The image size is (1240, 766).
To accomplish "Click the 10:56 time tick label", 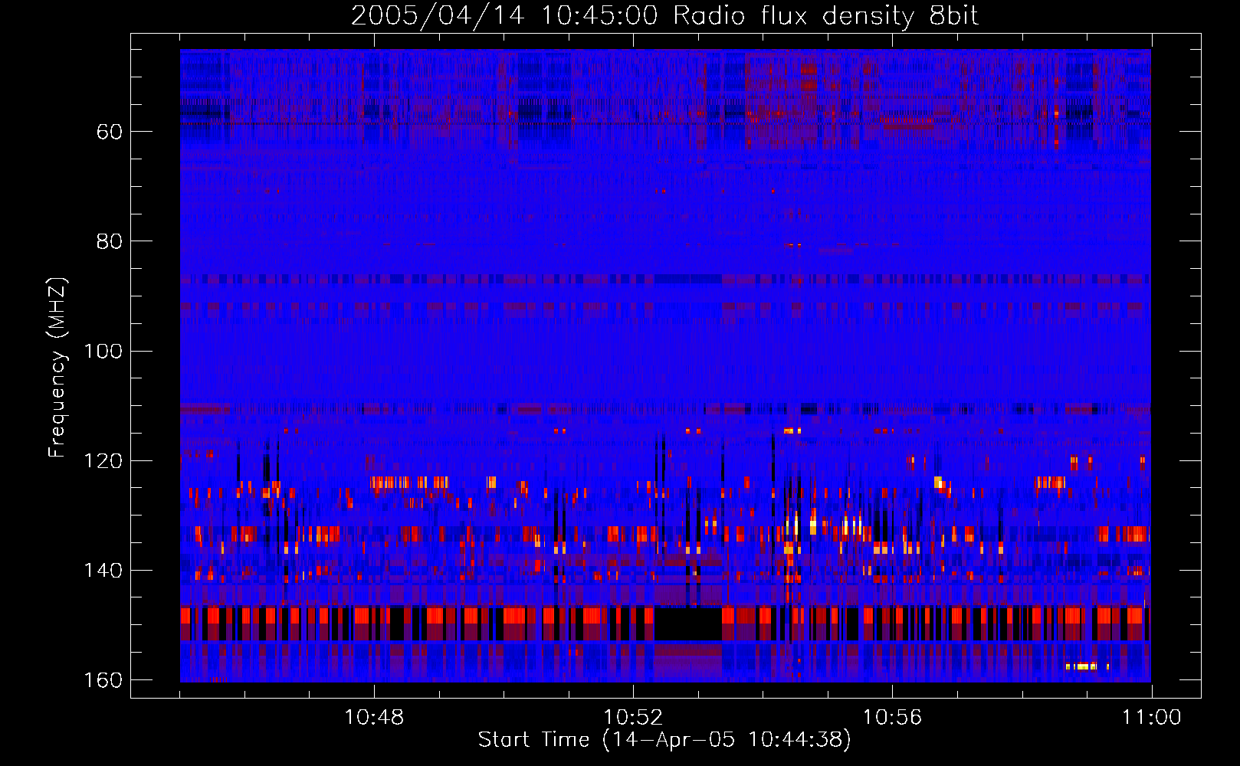I will (x=892, y=718).
